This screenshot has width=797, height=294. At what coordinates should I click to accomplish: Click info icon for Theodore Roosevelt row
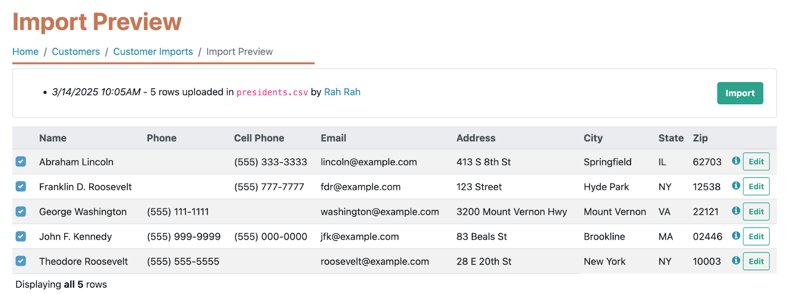[736, 260]
